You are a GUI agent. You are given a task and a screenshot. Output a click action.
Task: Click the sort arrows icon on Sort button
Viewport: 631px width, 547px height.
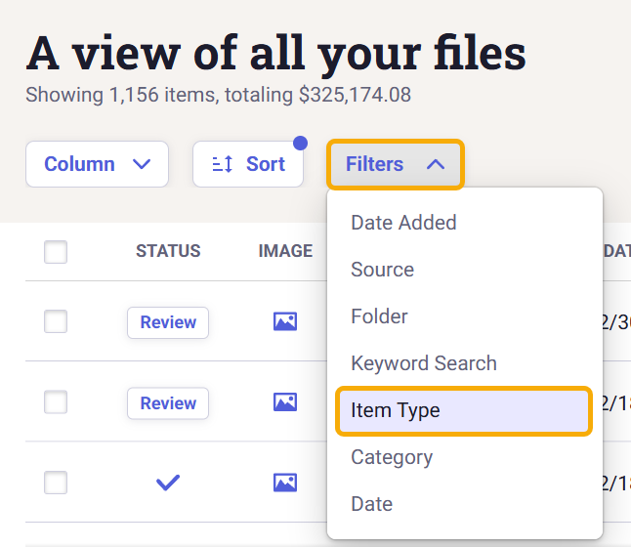(223, 164)
